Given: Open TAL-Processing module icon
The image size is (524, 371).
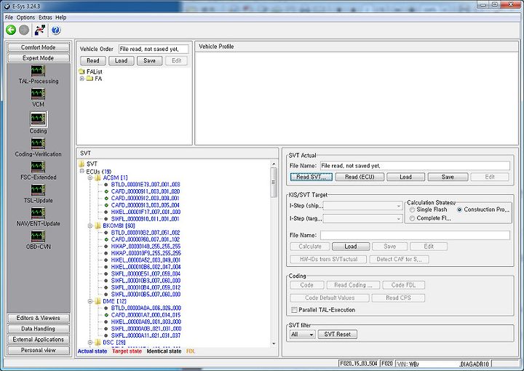Looking at the screenshot, I should 38,71.
